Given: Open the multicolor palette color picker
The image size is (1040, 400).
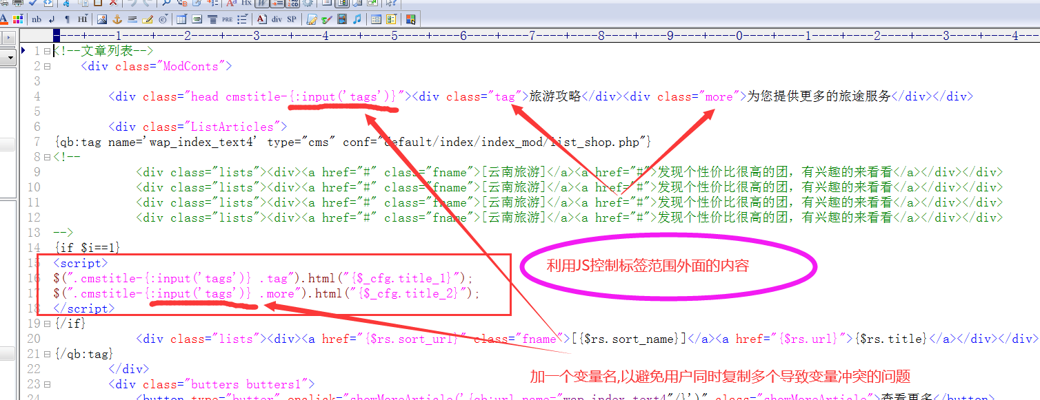Looking at the screenshot, I should pyautogui.click(x=18, y=19).
